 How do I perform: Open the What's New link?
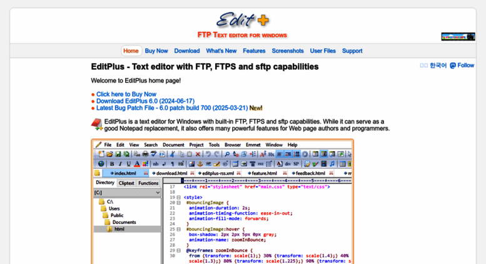pyautogui.click(x=221, y=51)
